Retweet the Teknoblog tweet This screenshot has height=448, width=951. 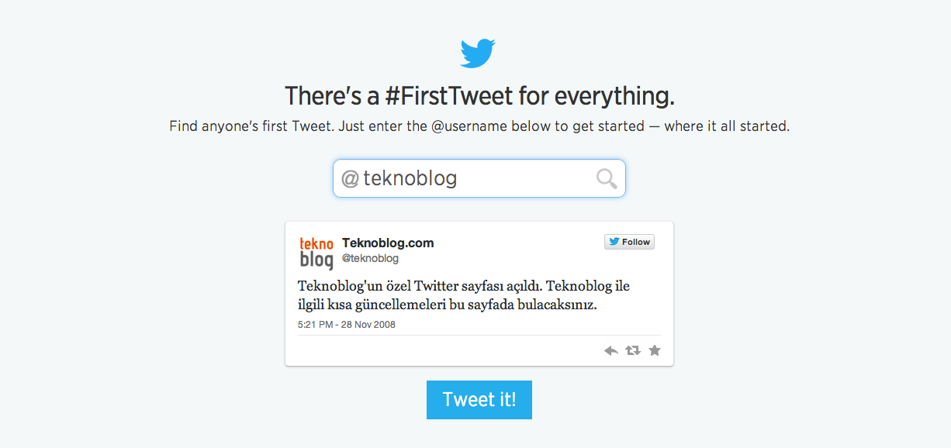pos(633,350)
